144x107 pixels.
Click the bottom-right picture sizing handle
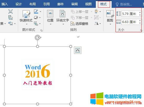[71, 104]
